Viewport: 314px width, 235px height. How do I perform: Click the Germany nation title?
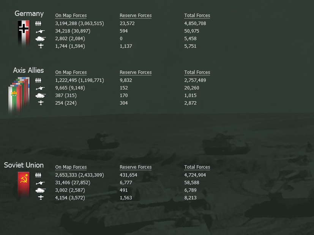(29, 14)
